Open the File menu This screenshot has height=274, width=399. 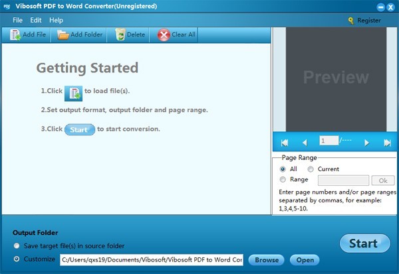(x=17, y=20)
